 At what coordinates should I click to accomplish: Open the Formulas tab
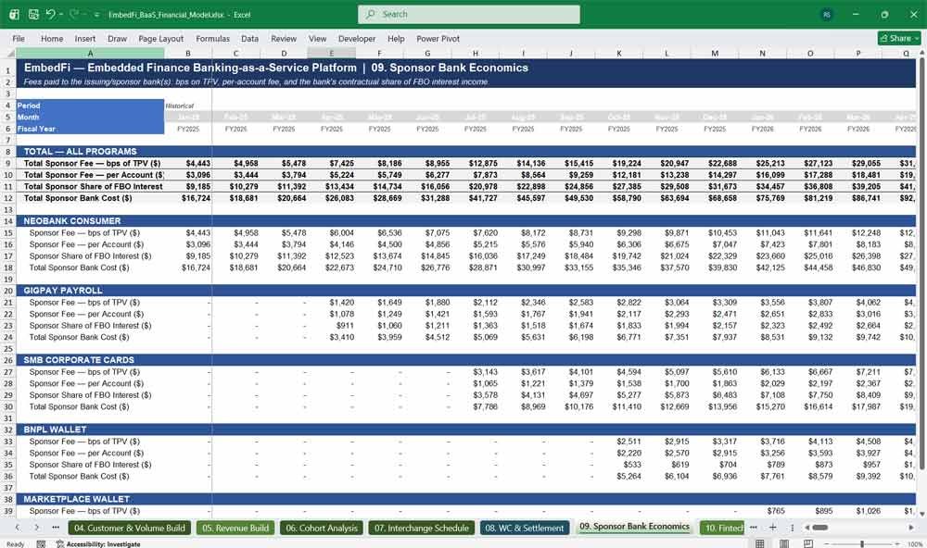click(x=213, y=38)
